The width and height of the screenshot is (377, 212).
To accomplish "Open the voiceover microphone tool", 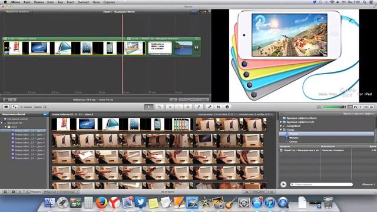I will tap(210, 107).
